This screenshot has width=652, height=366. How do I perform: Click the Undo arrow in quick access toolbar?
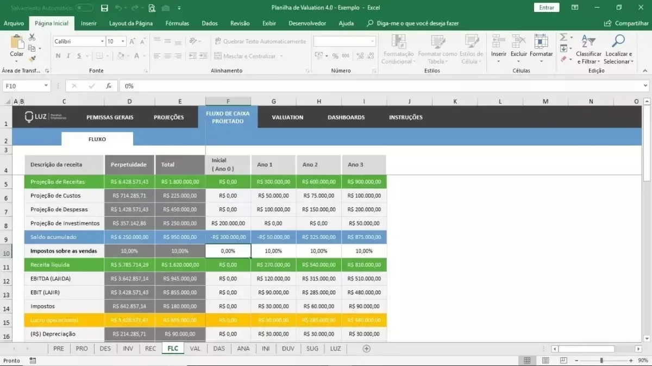tap(118, 8)
